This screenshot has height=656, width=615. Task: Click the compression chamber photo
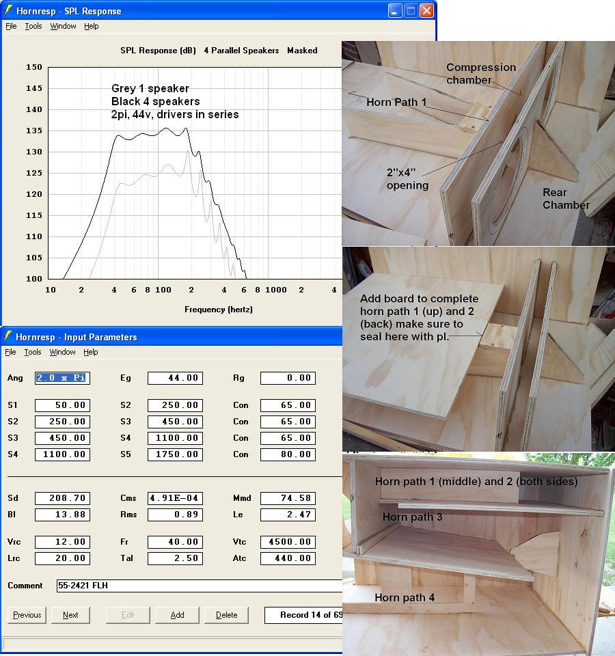(x=478, y=143)
